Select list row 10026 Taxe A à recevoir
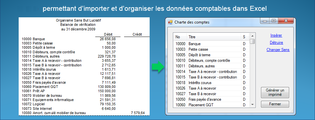Screen dimensions: 315x120 (x=211, y=88)
